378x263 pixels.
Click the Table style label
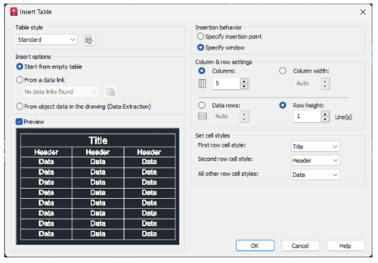[x=29, y=27]
